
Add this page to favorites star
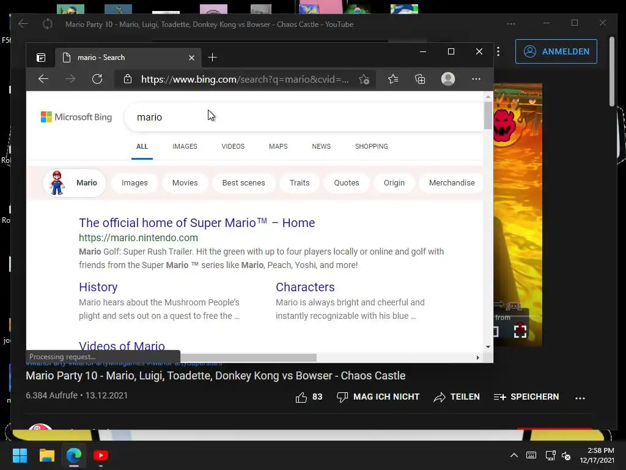click(364, 79)
